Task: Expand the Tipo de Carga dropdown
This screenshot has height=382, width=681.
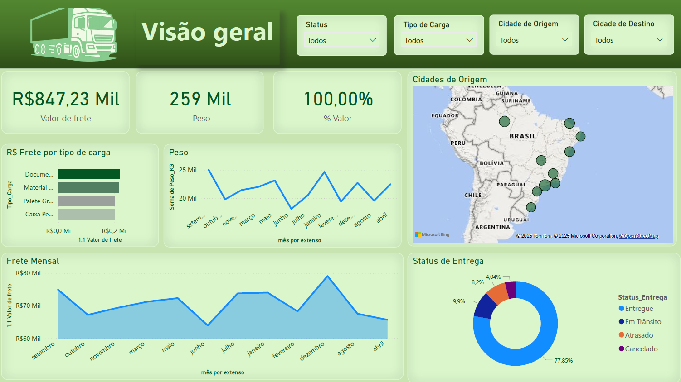Action: (470, 40)
